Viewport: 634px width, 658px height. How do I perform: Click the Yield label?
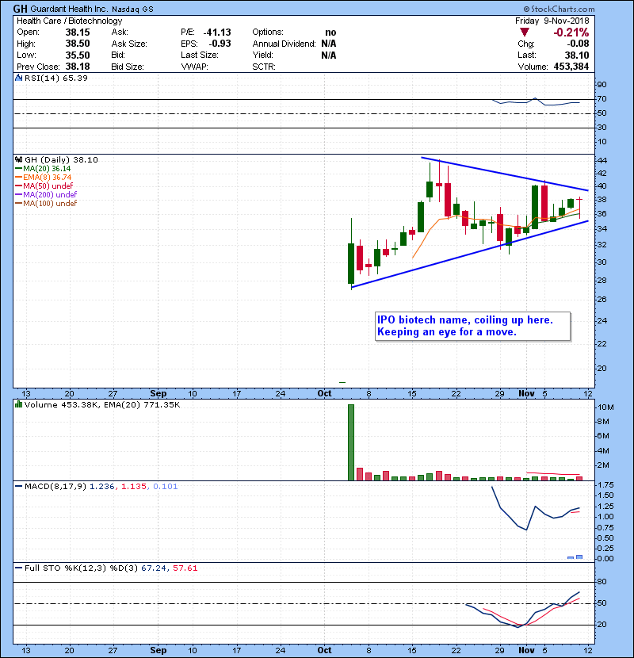pos(262,55)
